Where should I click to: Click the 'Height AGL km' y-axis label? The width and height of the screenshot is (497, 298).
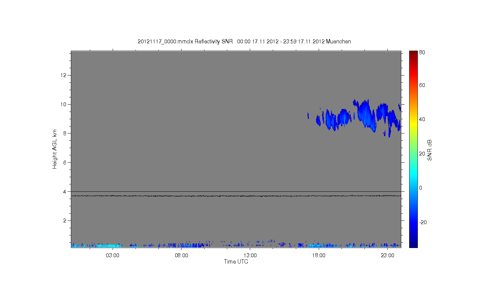click(55, 149)
